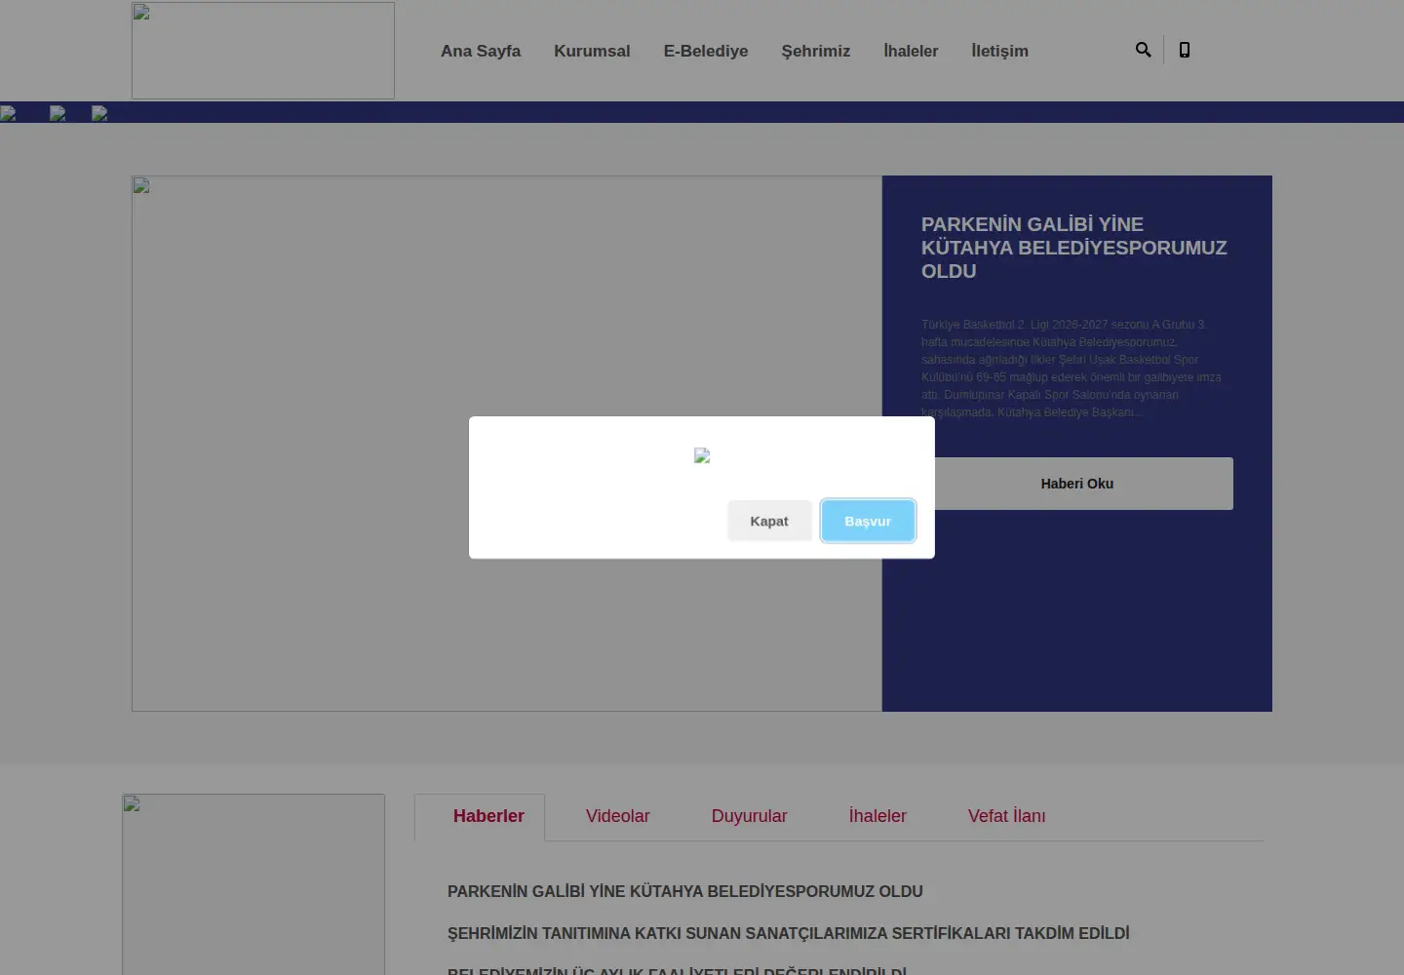Click the Haberi Oku button
1404x975 pixels.
(x=1077, y=484)
